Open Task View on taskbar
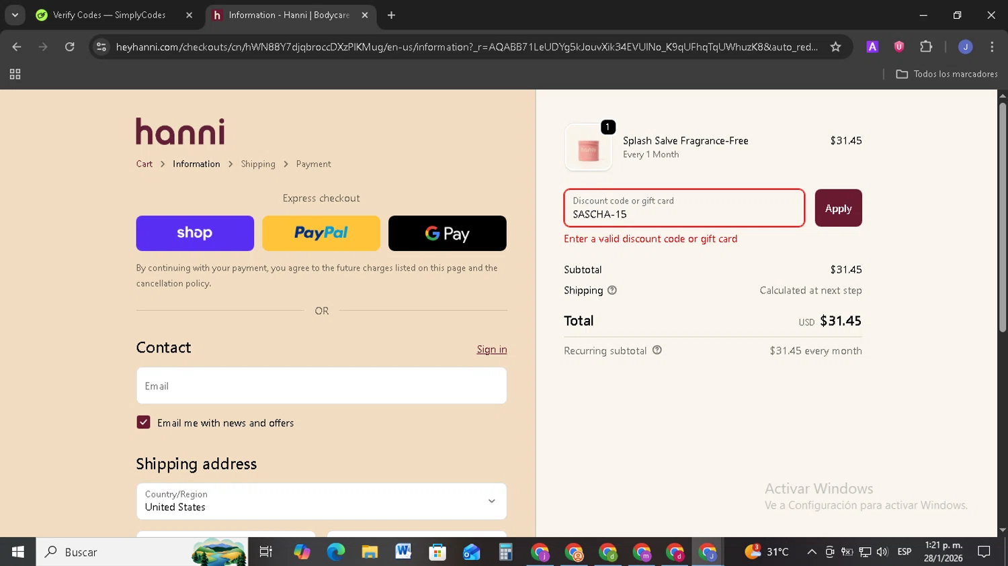Screen dimensions: 1008x566 coord(266,552)
